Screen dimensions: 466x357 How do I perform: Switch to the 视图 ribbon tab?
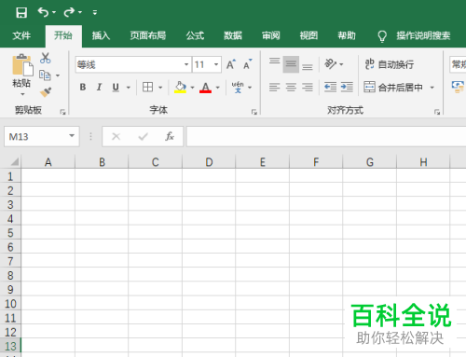[308, 35]
